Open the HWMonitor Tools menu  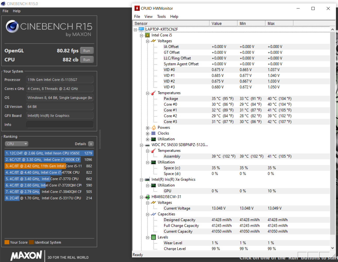click(x=162, y=16)
